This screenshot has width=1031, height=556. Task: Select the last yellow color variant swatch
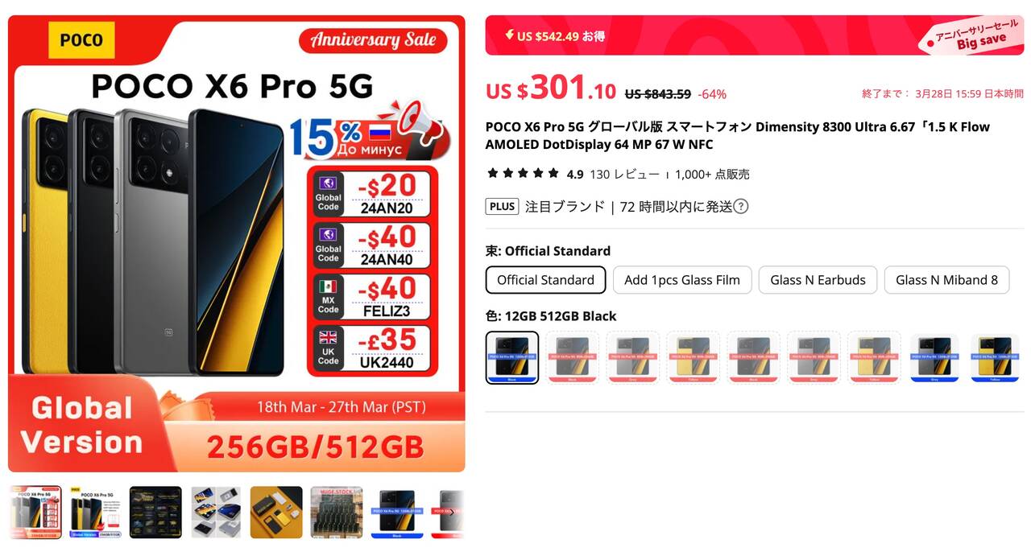tap(996, 358)
